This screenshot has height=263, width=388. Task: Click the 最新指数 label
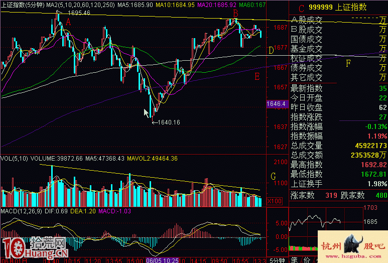point(306,88)
